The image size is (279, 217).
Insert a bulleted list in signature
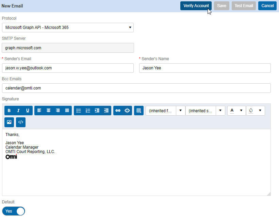(x=79, y=111)
